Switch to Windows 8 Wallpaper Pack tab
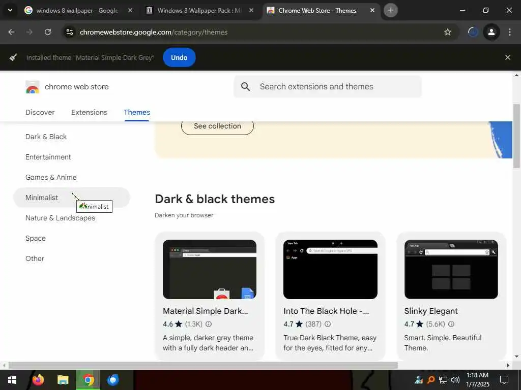 coord(199,11)
